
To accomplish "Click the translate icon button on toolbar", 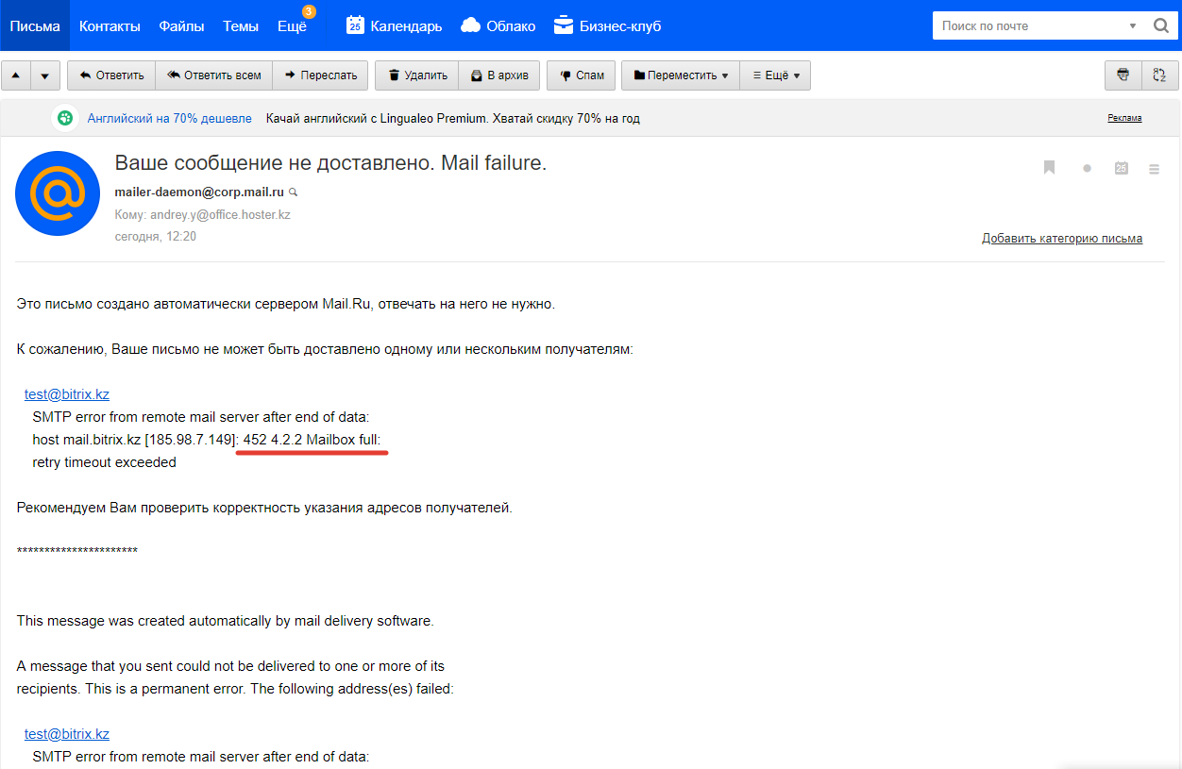I will tap(1160, 75).
